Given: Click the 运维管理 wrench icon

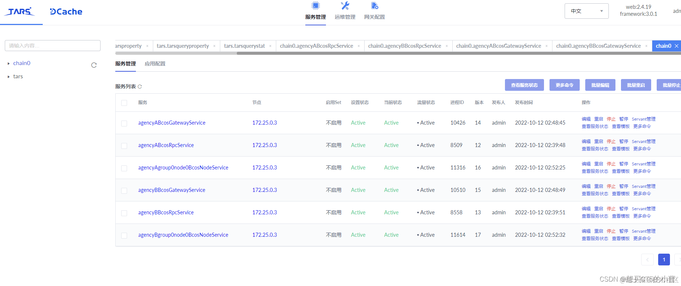Looking at the screenshot, I should pos(345,6).
